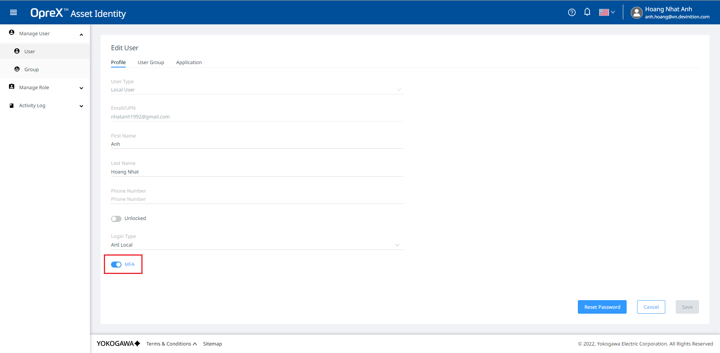The width and height of the screenshot is (720, 353).
Task: Open the Login Type dropdown
Action: coord(257,245)
